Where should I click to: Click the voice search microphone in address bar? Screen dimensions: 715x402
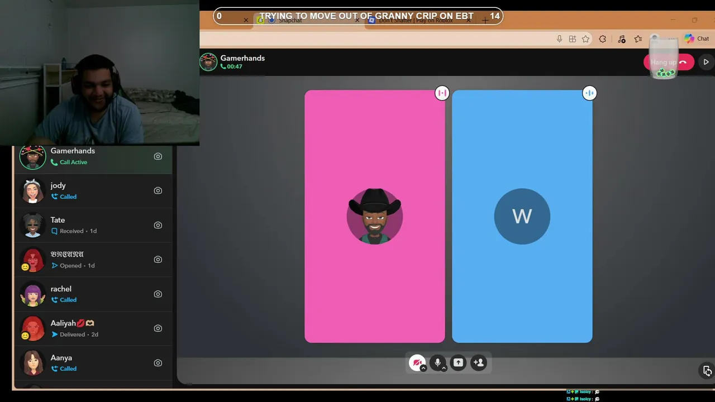[559, 39]
